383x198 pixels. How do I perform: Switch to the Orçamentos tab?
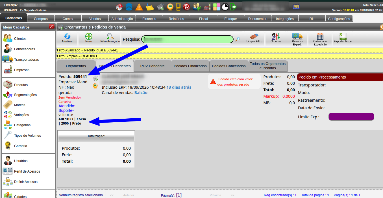(x=76, y=66)
